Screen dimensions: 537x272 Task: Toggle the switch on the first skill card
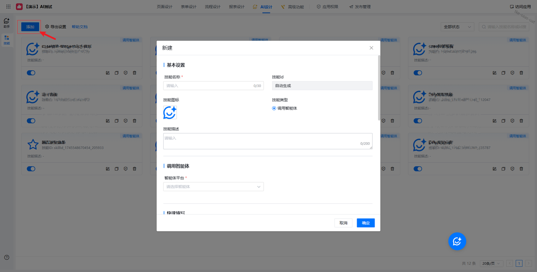pyautogui.click(x=31, y=73)
